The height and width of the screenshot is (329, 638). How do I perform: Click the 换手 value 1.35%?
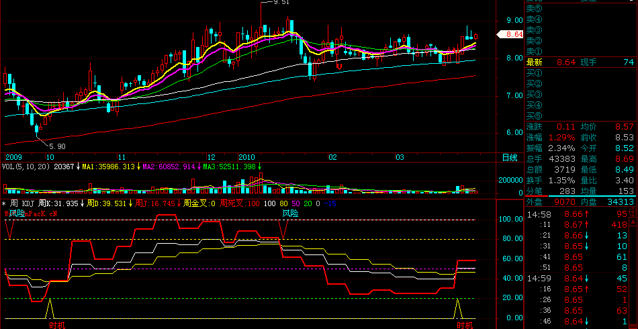click(561, 180)
